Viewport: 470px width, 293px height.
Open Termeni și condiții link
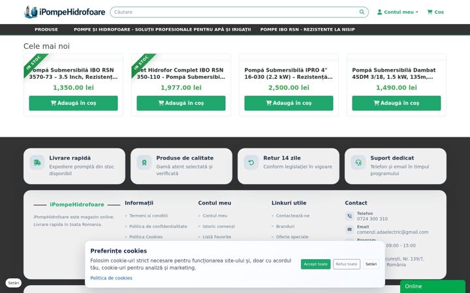pyautogui.click(x=148, y=216)
